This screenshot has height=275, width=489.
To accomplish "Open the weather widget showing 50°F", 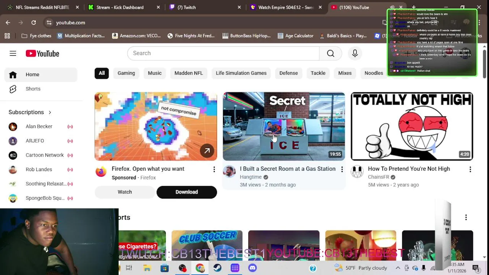I will pyautogui.click(x=361, y=268).
